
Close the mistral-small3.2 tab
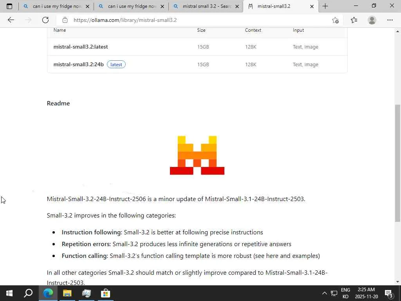[x=312, y=7]
